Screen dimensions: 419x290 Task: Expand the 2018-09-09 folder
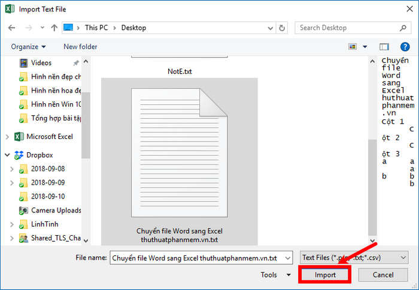12,183
